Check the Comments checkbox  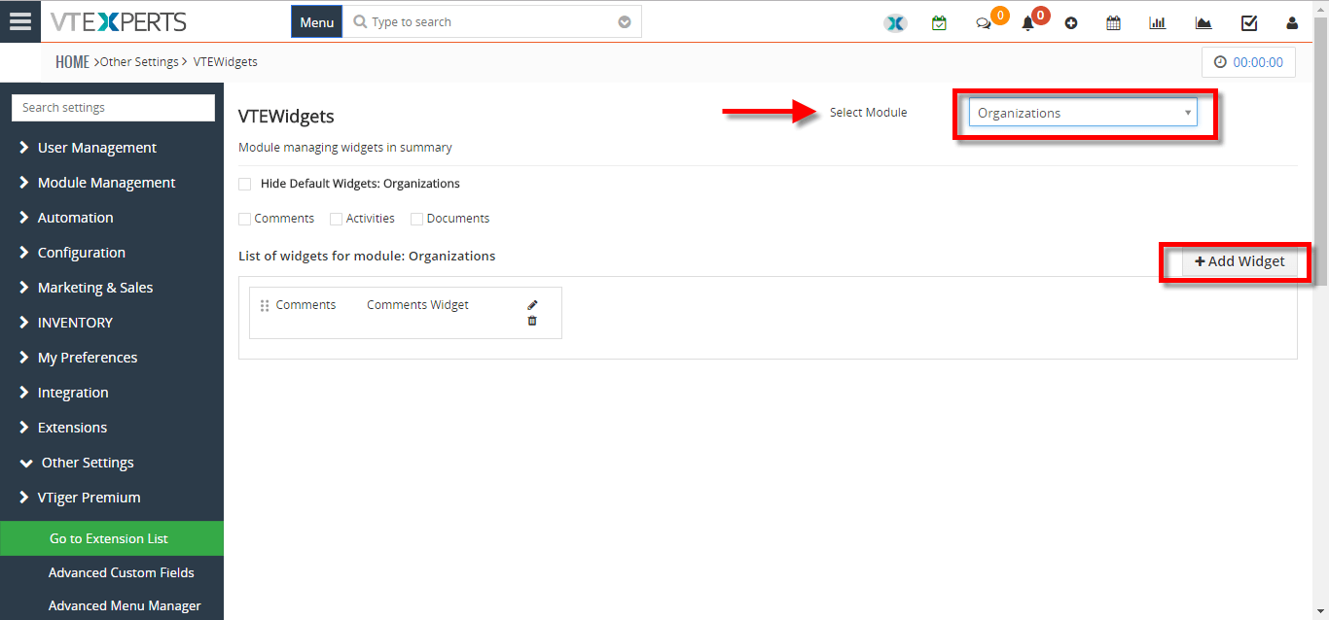pyautogui.click(x=244, y=219)
